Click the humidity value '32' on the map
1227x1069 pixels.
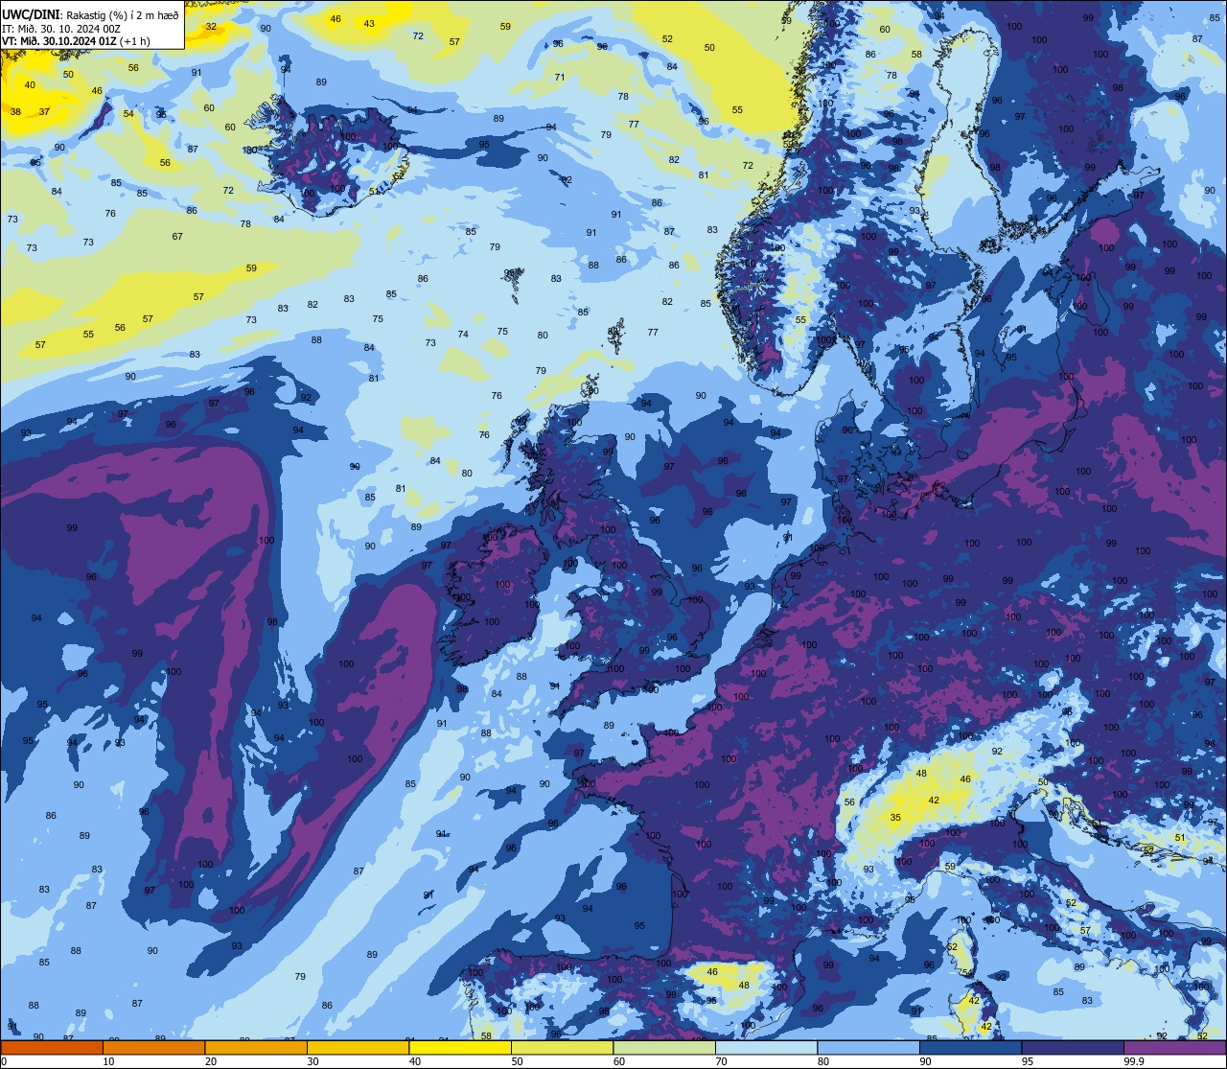[x=211, y=26]
